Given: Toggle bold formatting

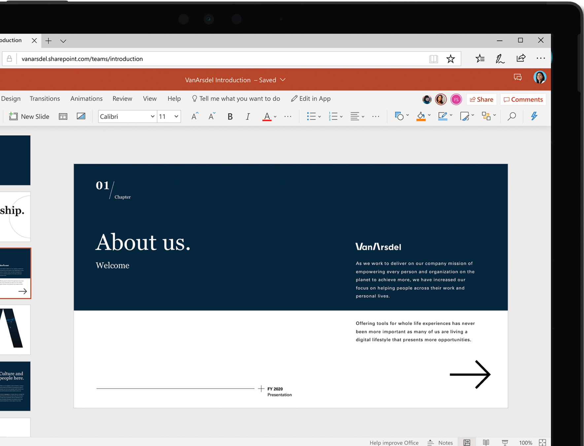Looking at the screenshot, I should [230, 116].
